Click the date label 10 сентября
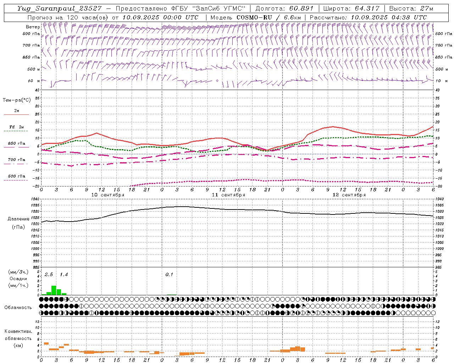Image resolution: width=454 pixels, height=363 pixels. tap(108, 195)
